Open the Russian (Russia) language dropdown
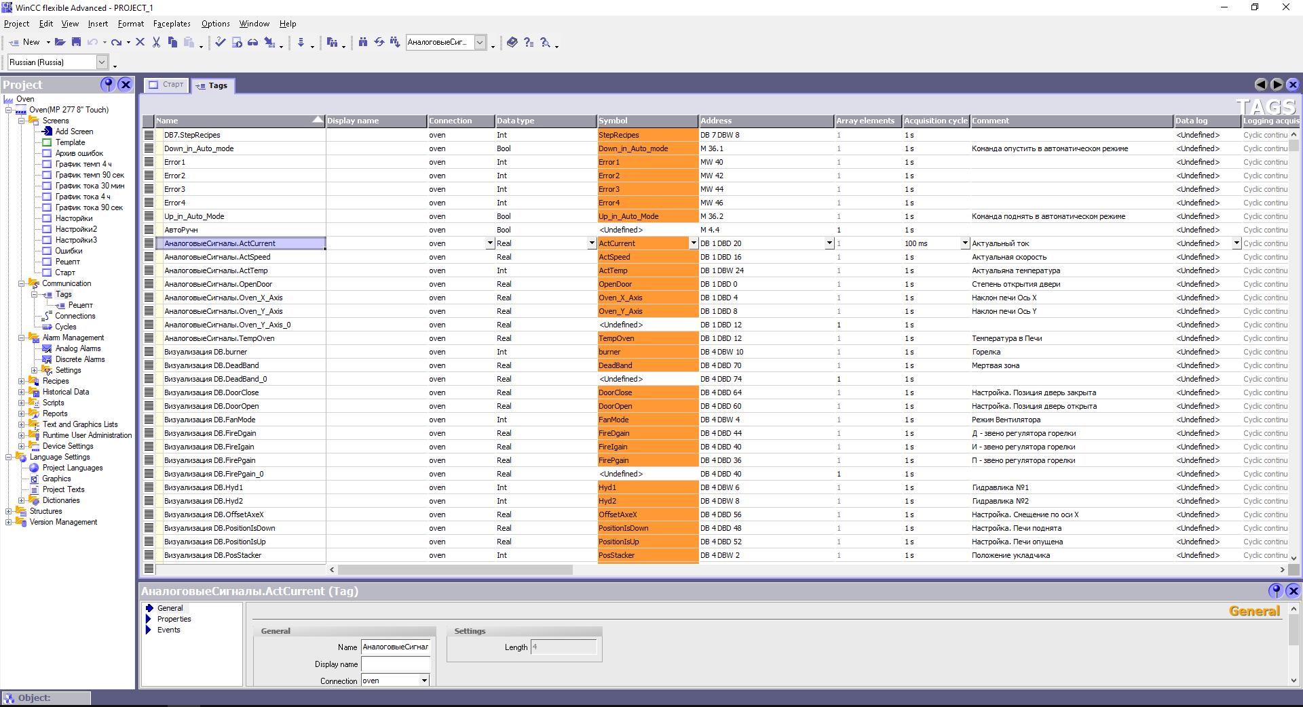 102,62
